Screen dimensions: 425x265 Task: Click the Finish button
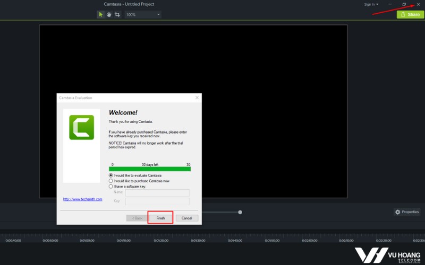(x=160, y=218)
